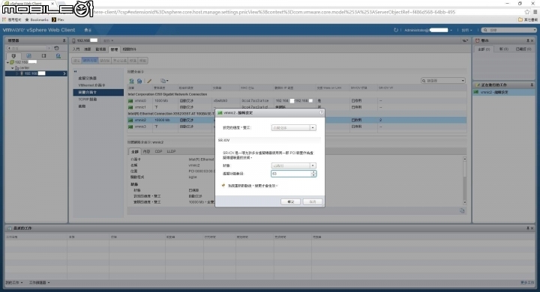The width and height of the screenshot is (540, 292).
Task: Select the vmnic3 adapter row
Action: click(297, 127)
